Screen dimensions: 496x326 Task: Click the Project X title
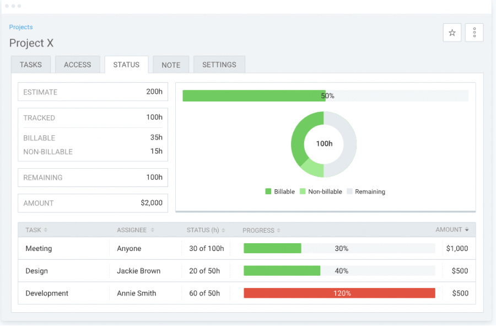pyautogui.click(x=31, y=43)
